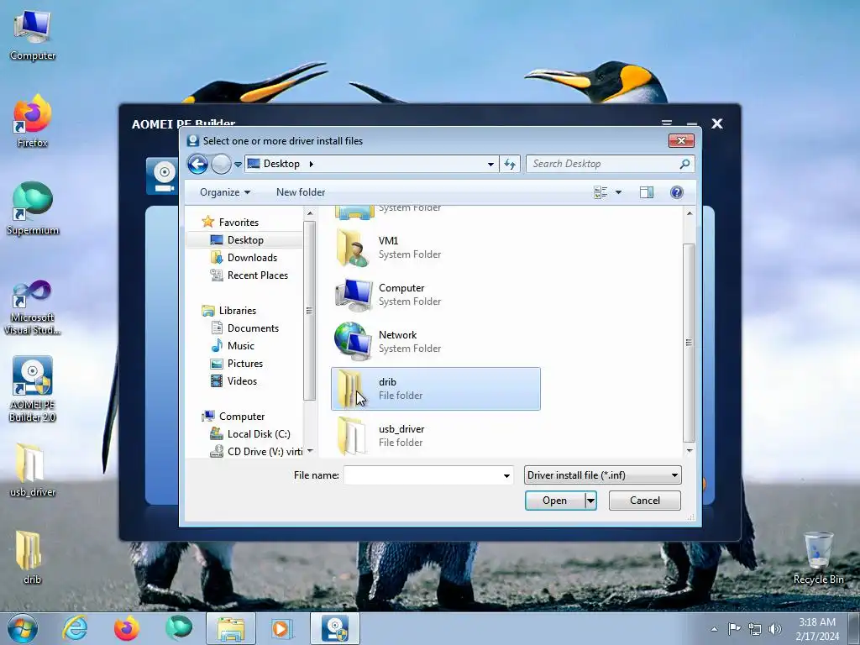Click the File name input field
This screenshot has height=645, width=860.
tap(422, 475)
